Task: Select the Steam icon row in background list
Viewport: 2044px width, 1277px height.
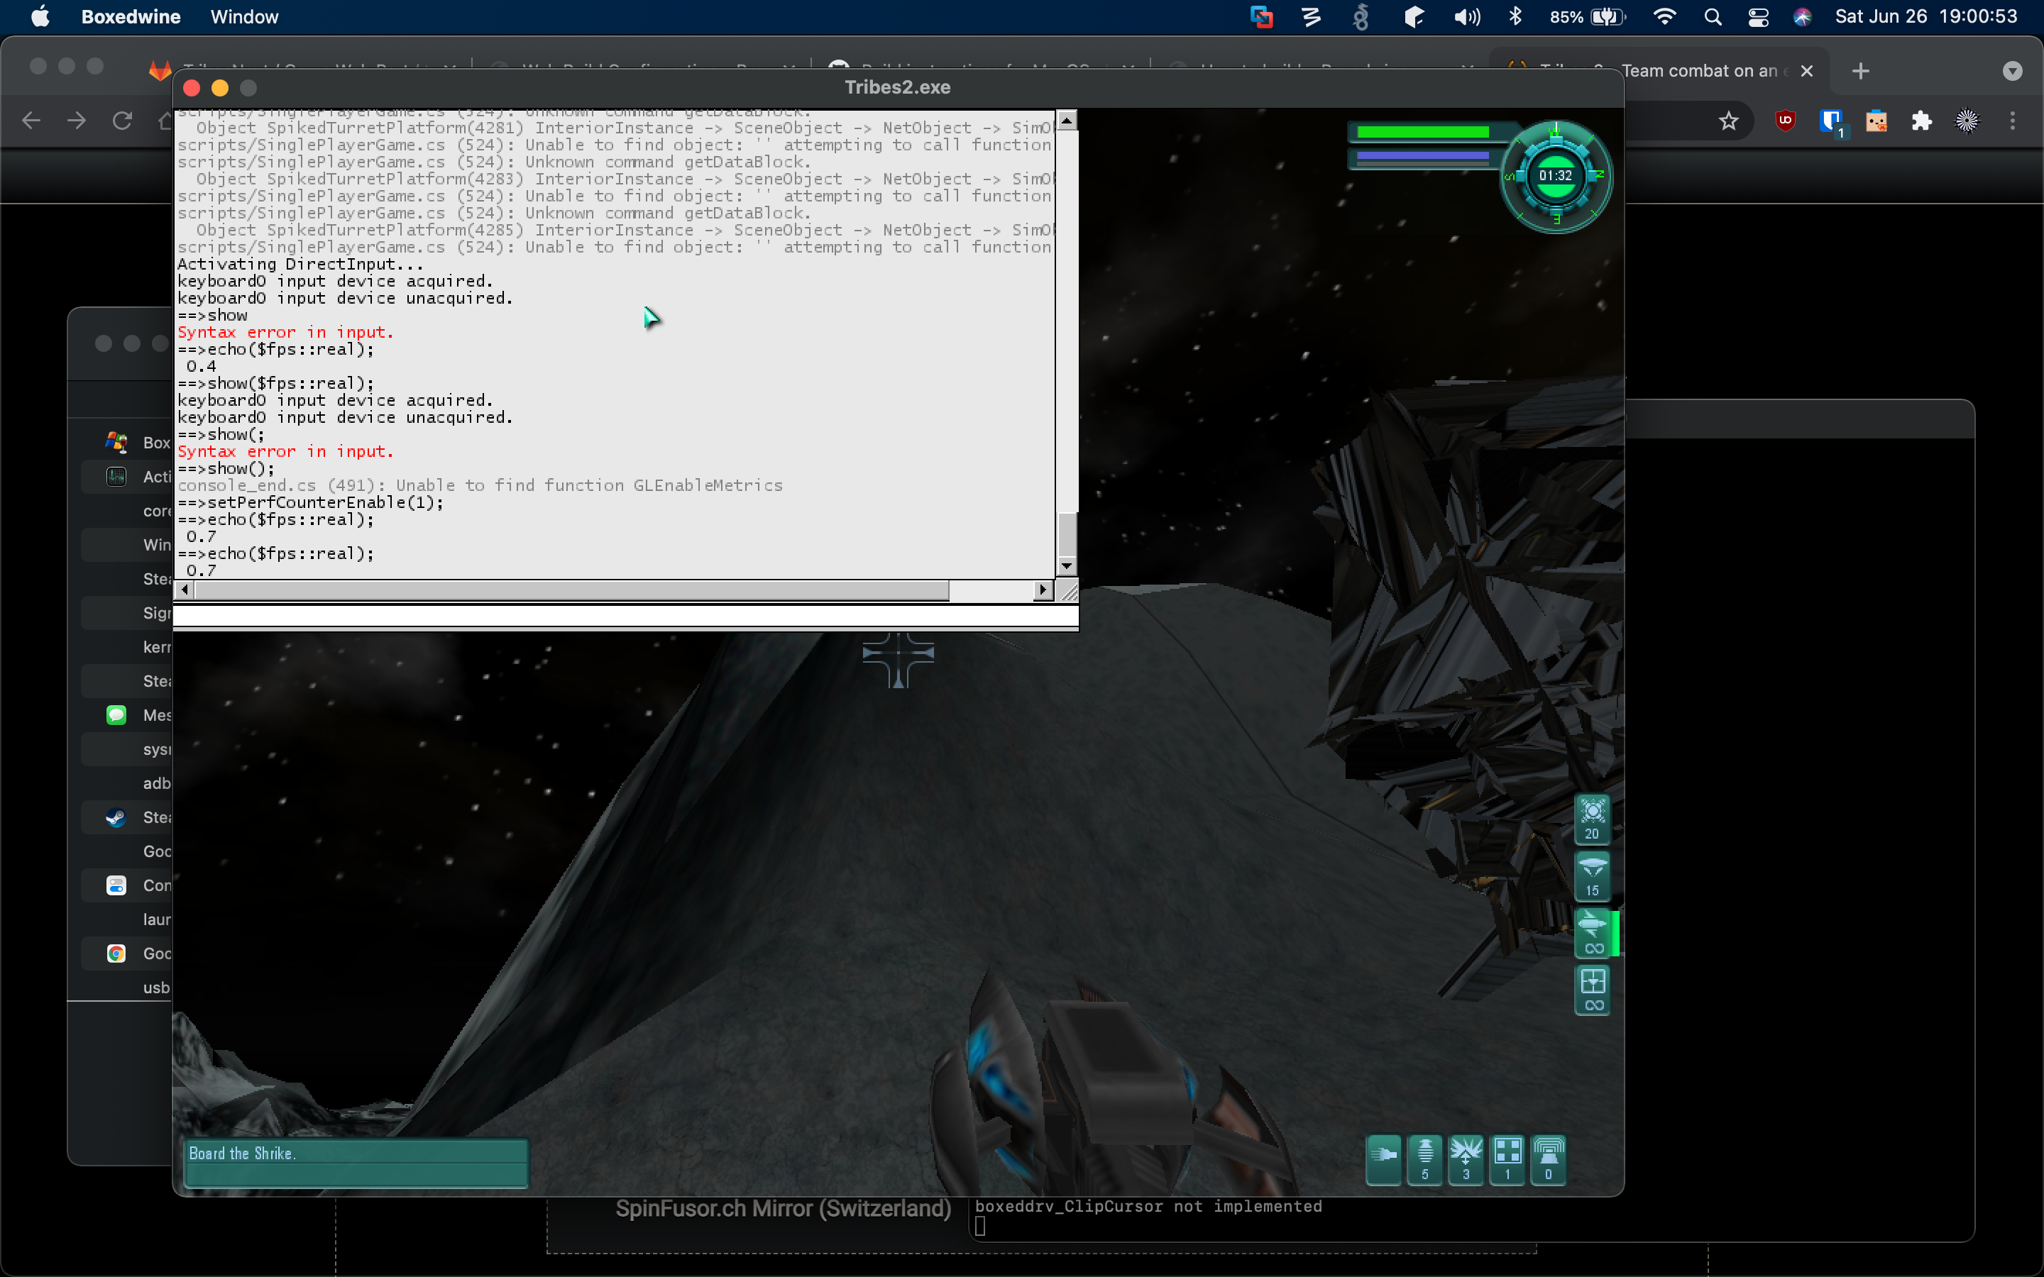Action: (x=127, y=817)
